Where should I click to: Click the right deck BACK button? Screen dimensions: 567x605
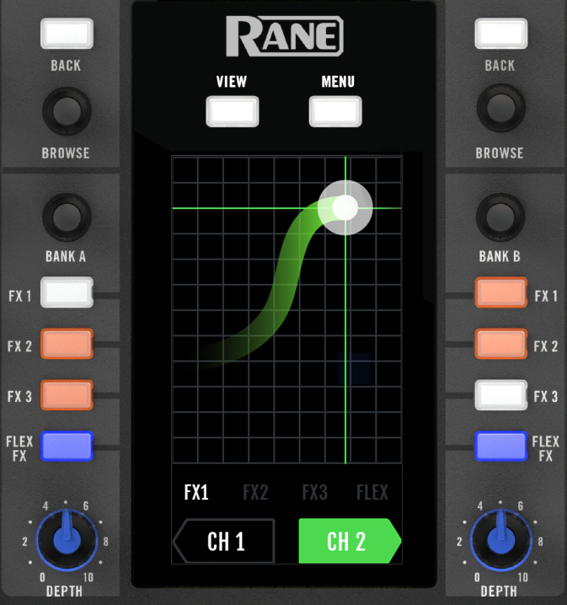[501, 33]
